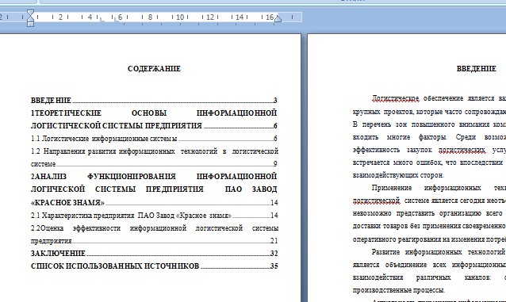
Task: Open the ЗАКЛЮЧЕНИЕ contents entry
Action: pos(154,254)
